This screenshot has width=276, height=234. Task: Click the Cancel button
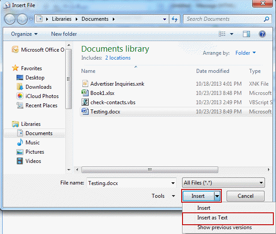[x=246, y=196]
